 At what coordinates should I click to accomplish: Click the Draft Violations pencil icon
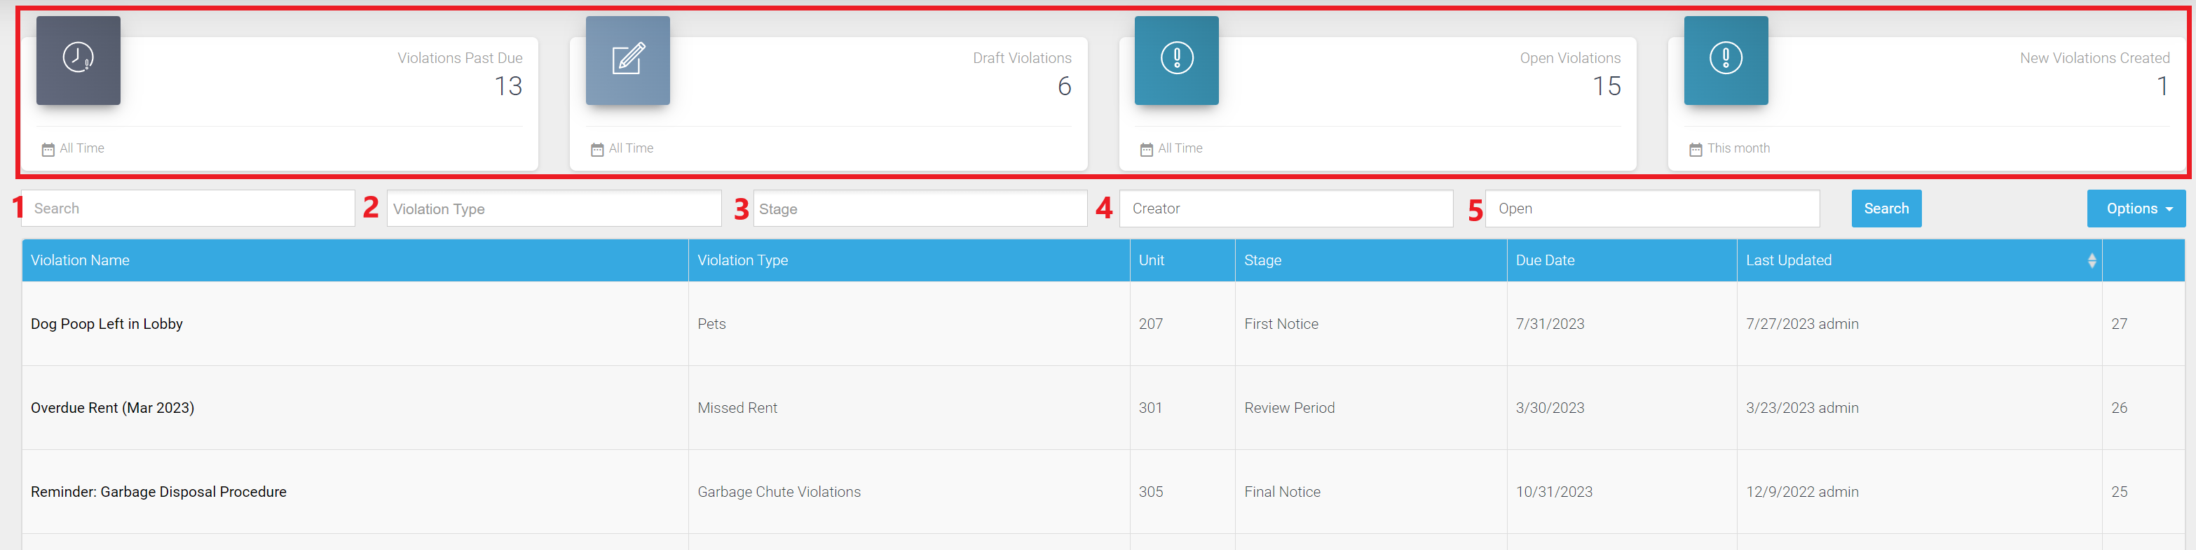tap(627, 59)
